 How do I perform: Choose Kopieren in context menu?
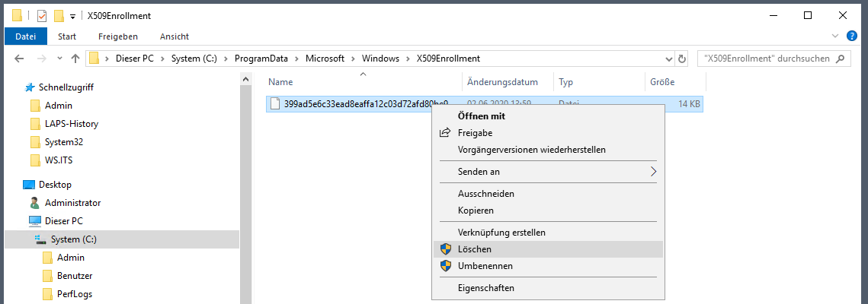pos(547,211)
